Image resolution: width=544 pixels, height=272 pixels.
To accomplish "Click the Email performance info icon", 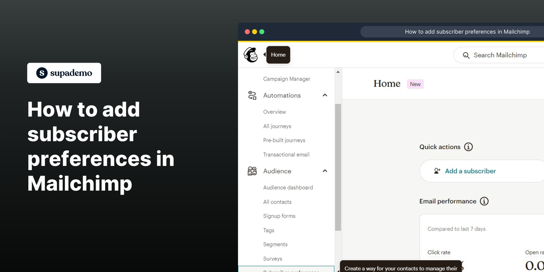I will click(x=485, y=201).
